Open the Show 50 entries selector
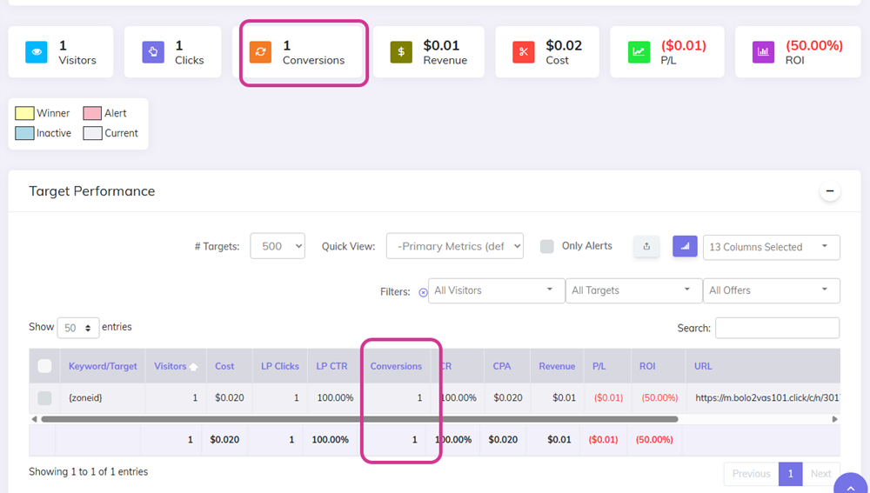This screenshot has height=493, width=870. [78, 328]
